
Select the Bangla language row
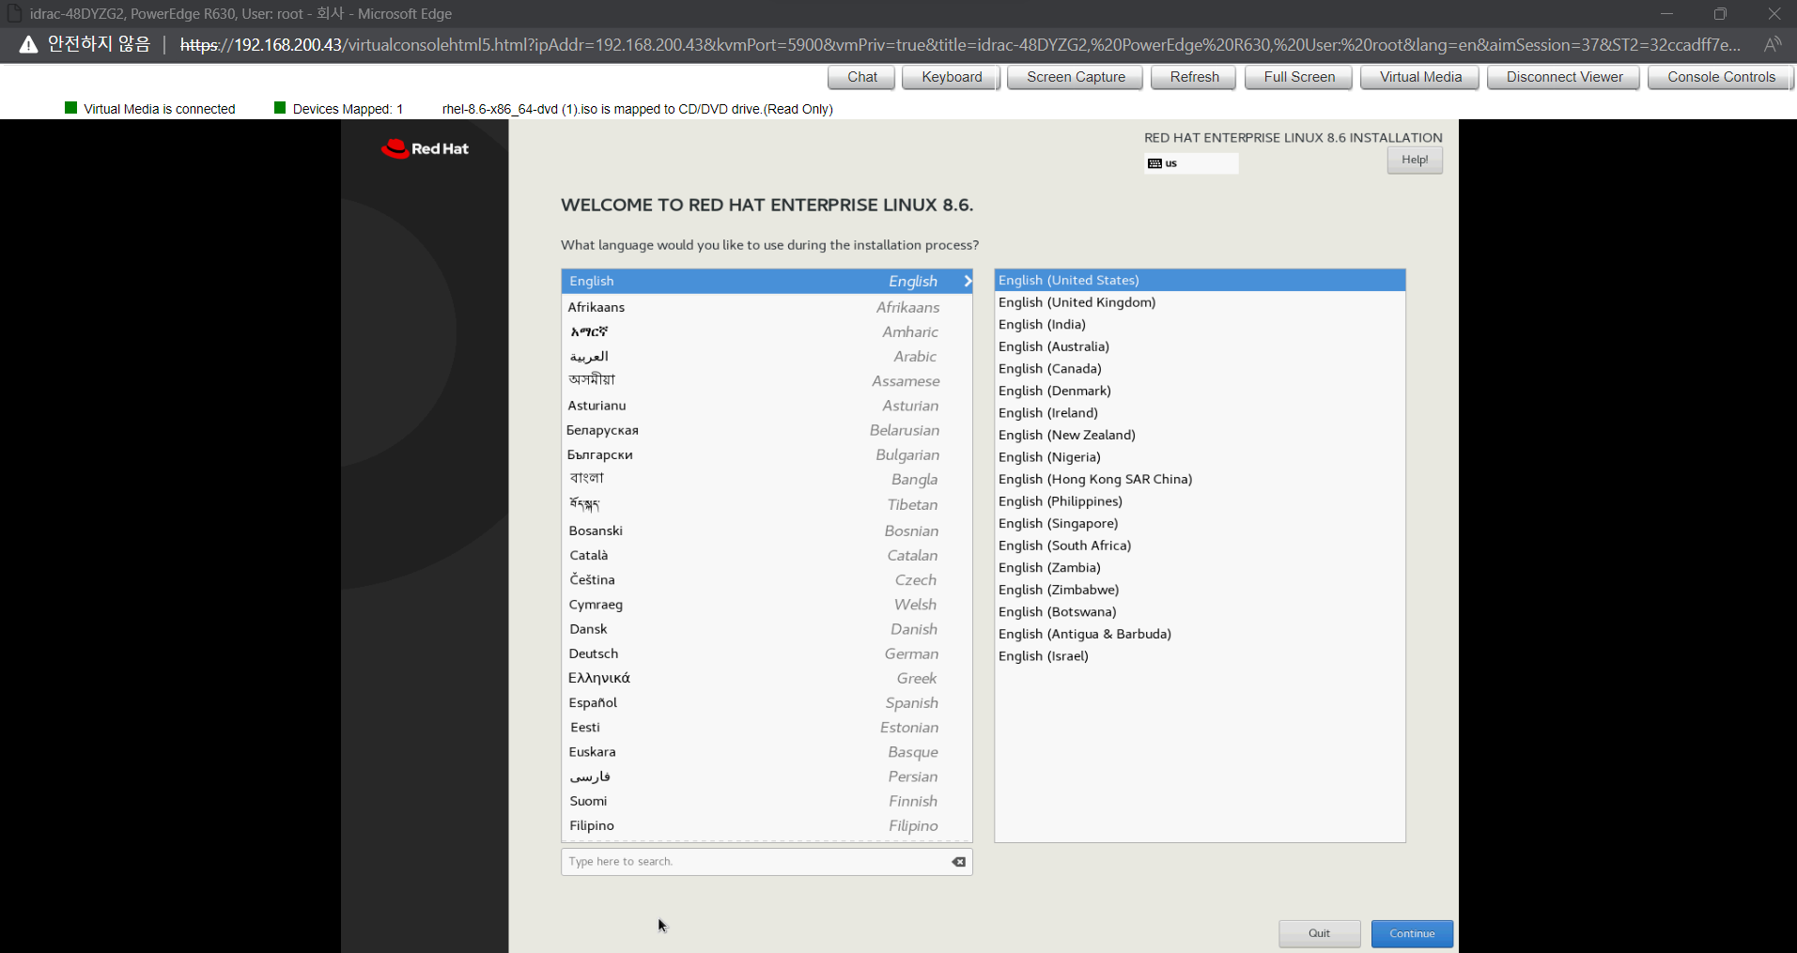pos(767,479)
